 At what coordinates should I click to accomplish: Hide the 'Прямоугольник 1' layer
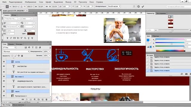tap(4, 96)
